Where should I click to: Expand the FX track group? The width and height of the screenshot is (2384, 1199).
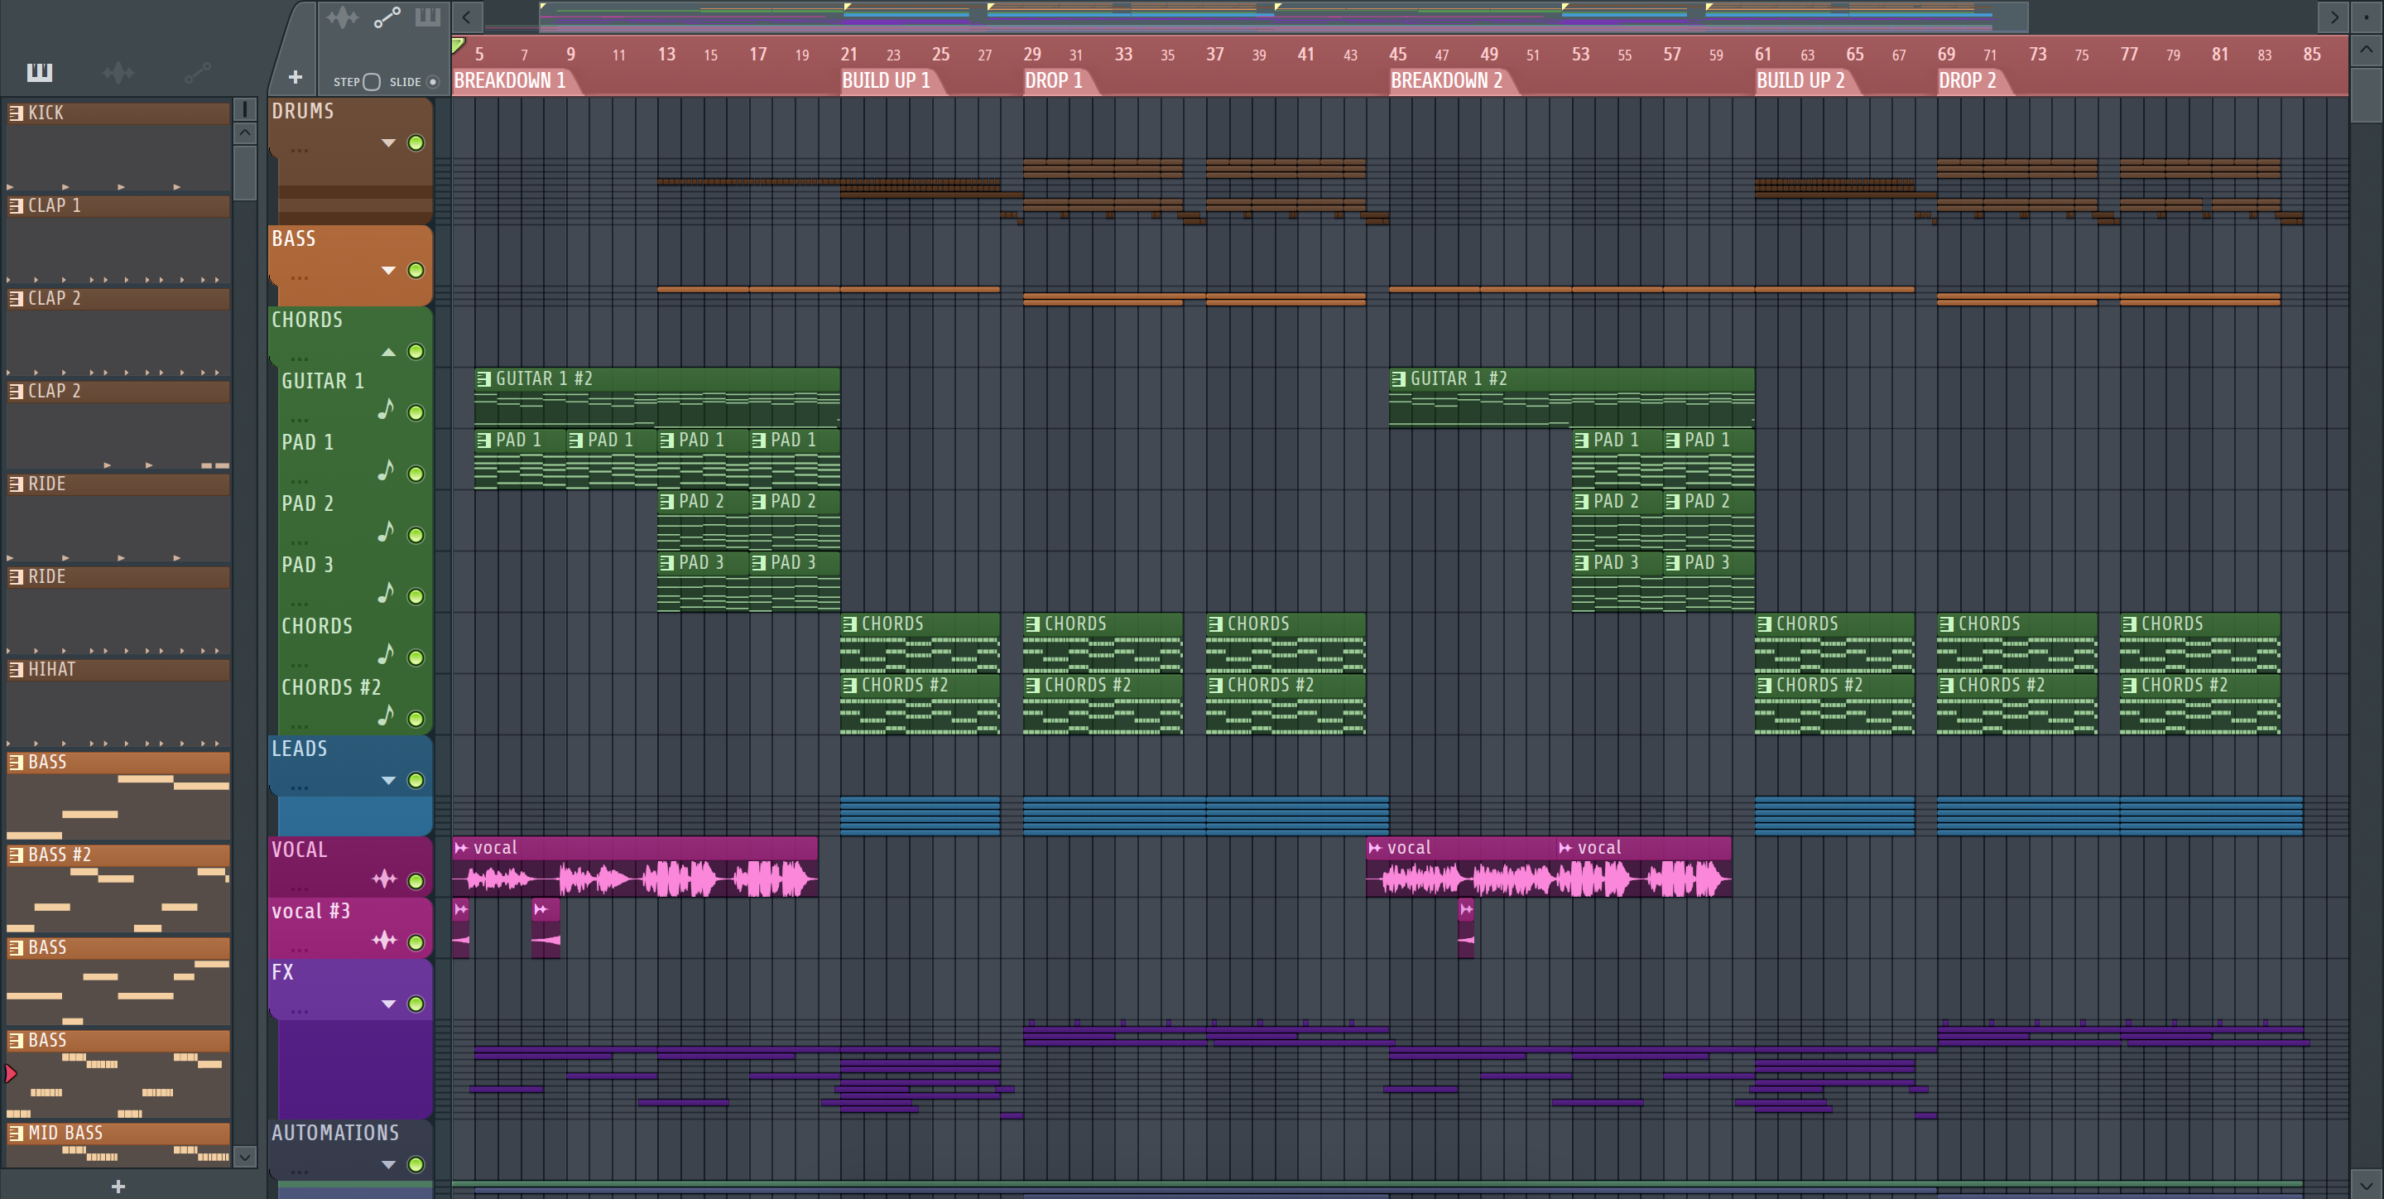pos(389,1004)
